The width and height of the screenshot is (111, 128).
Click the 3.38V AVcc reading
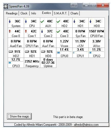(x=97, y=43)
